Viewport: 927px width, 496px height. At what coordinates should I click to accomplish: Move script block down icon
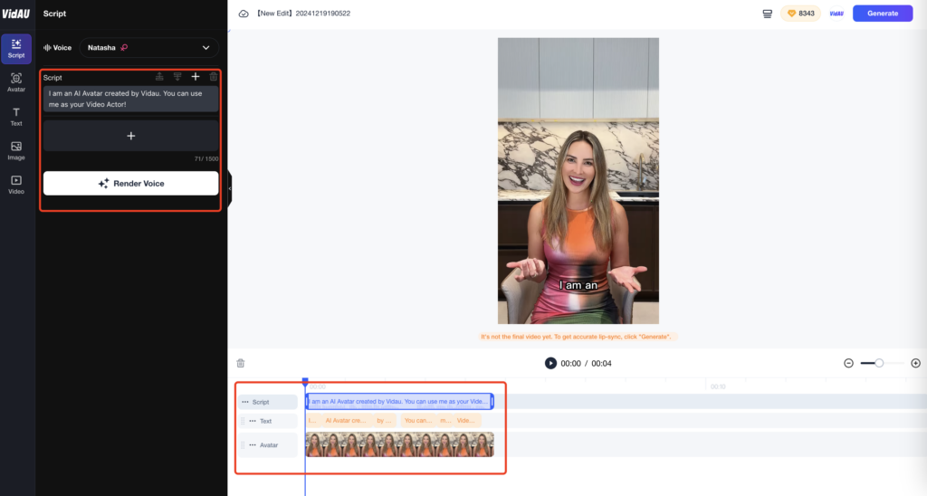pos(177,77)
